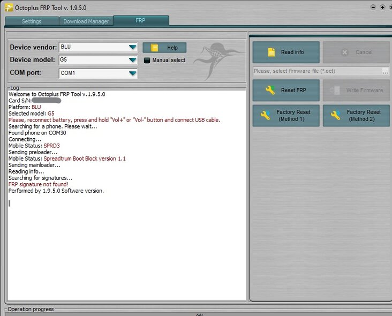Click 'Connecting...' log line
Image resolution: width=392 pixels, height=316 pixels.
coord(25,139)
